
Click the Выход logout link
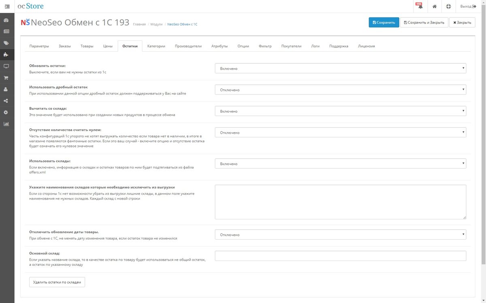(x=468, y=6)
